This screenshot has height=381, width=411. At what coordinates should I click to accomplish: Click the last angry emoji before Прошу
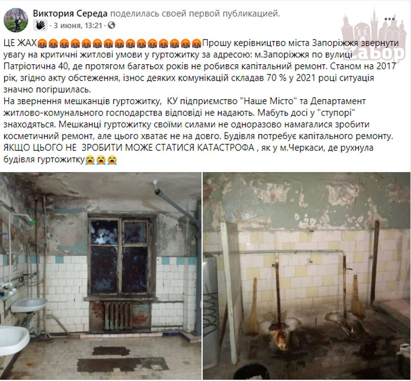tap(197, 43)
